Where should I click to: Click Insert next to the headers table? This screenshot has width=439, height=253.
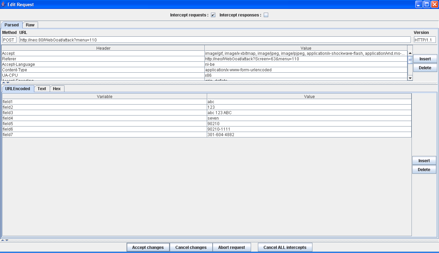point(425,59)
